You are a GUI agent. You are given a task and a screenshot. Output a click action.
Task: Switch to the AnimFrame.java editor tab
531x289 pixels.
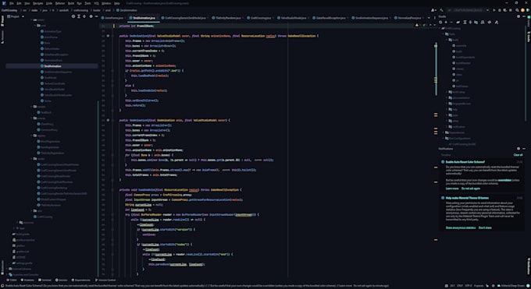(113, 18)
